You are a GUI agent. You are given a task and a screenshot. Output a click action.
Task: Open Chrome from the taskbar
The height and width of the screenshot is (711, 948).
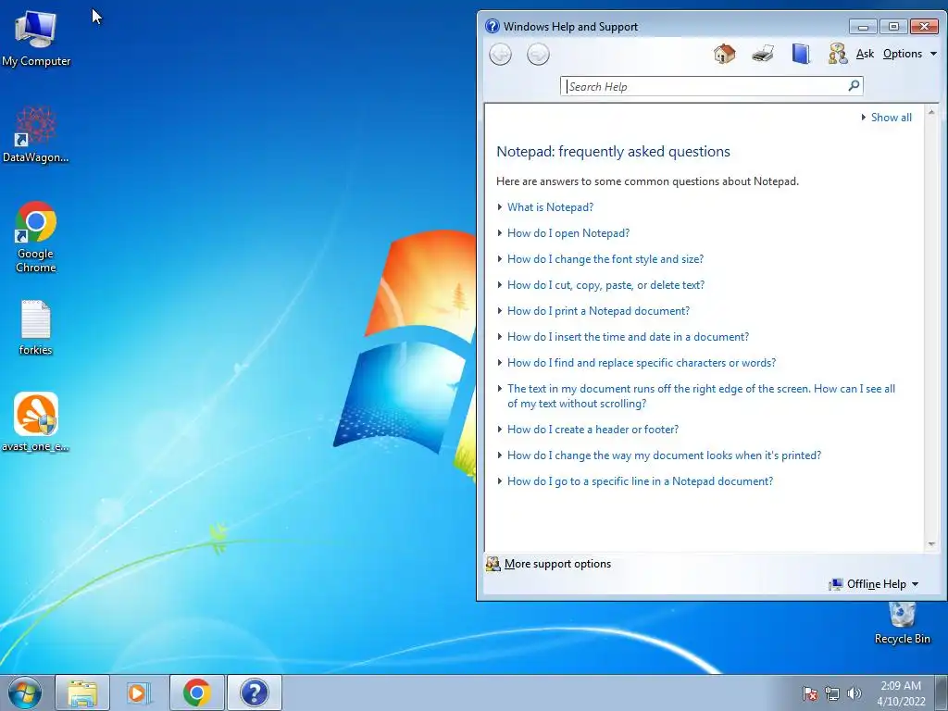pos(196,692)
